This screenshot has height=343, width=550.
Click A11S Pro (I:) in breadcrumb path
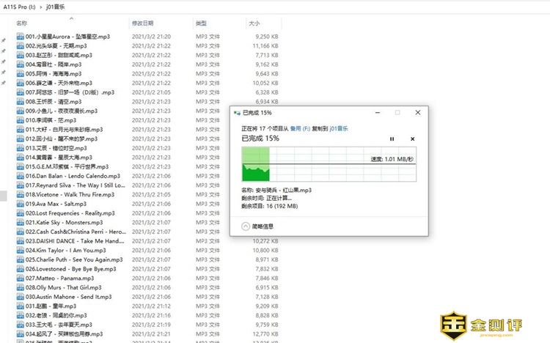(21, 6)
